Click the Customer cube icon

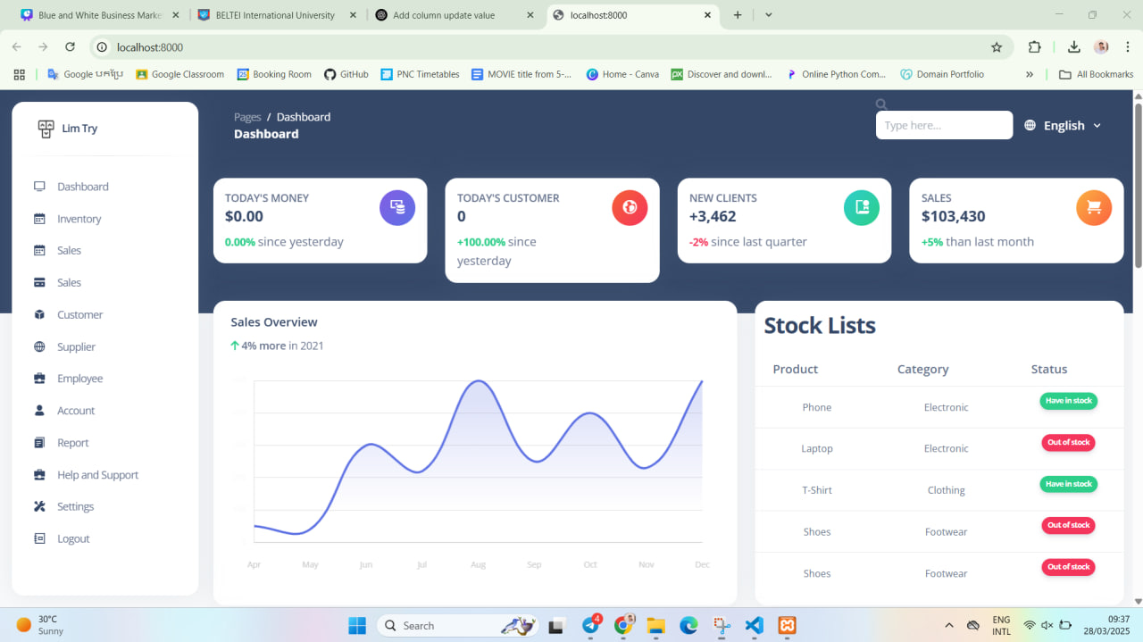39,314
